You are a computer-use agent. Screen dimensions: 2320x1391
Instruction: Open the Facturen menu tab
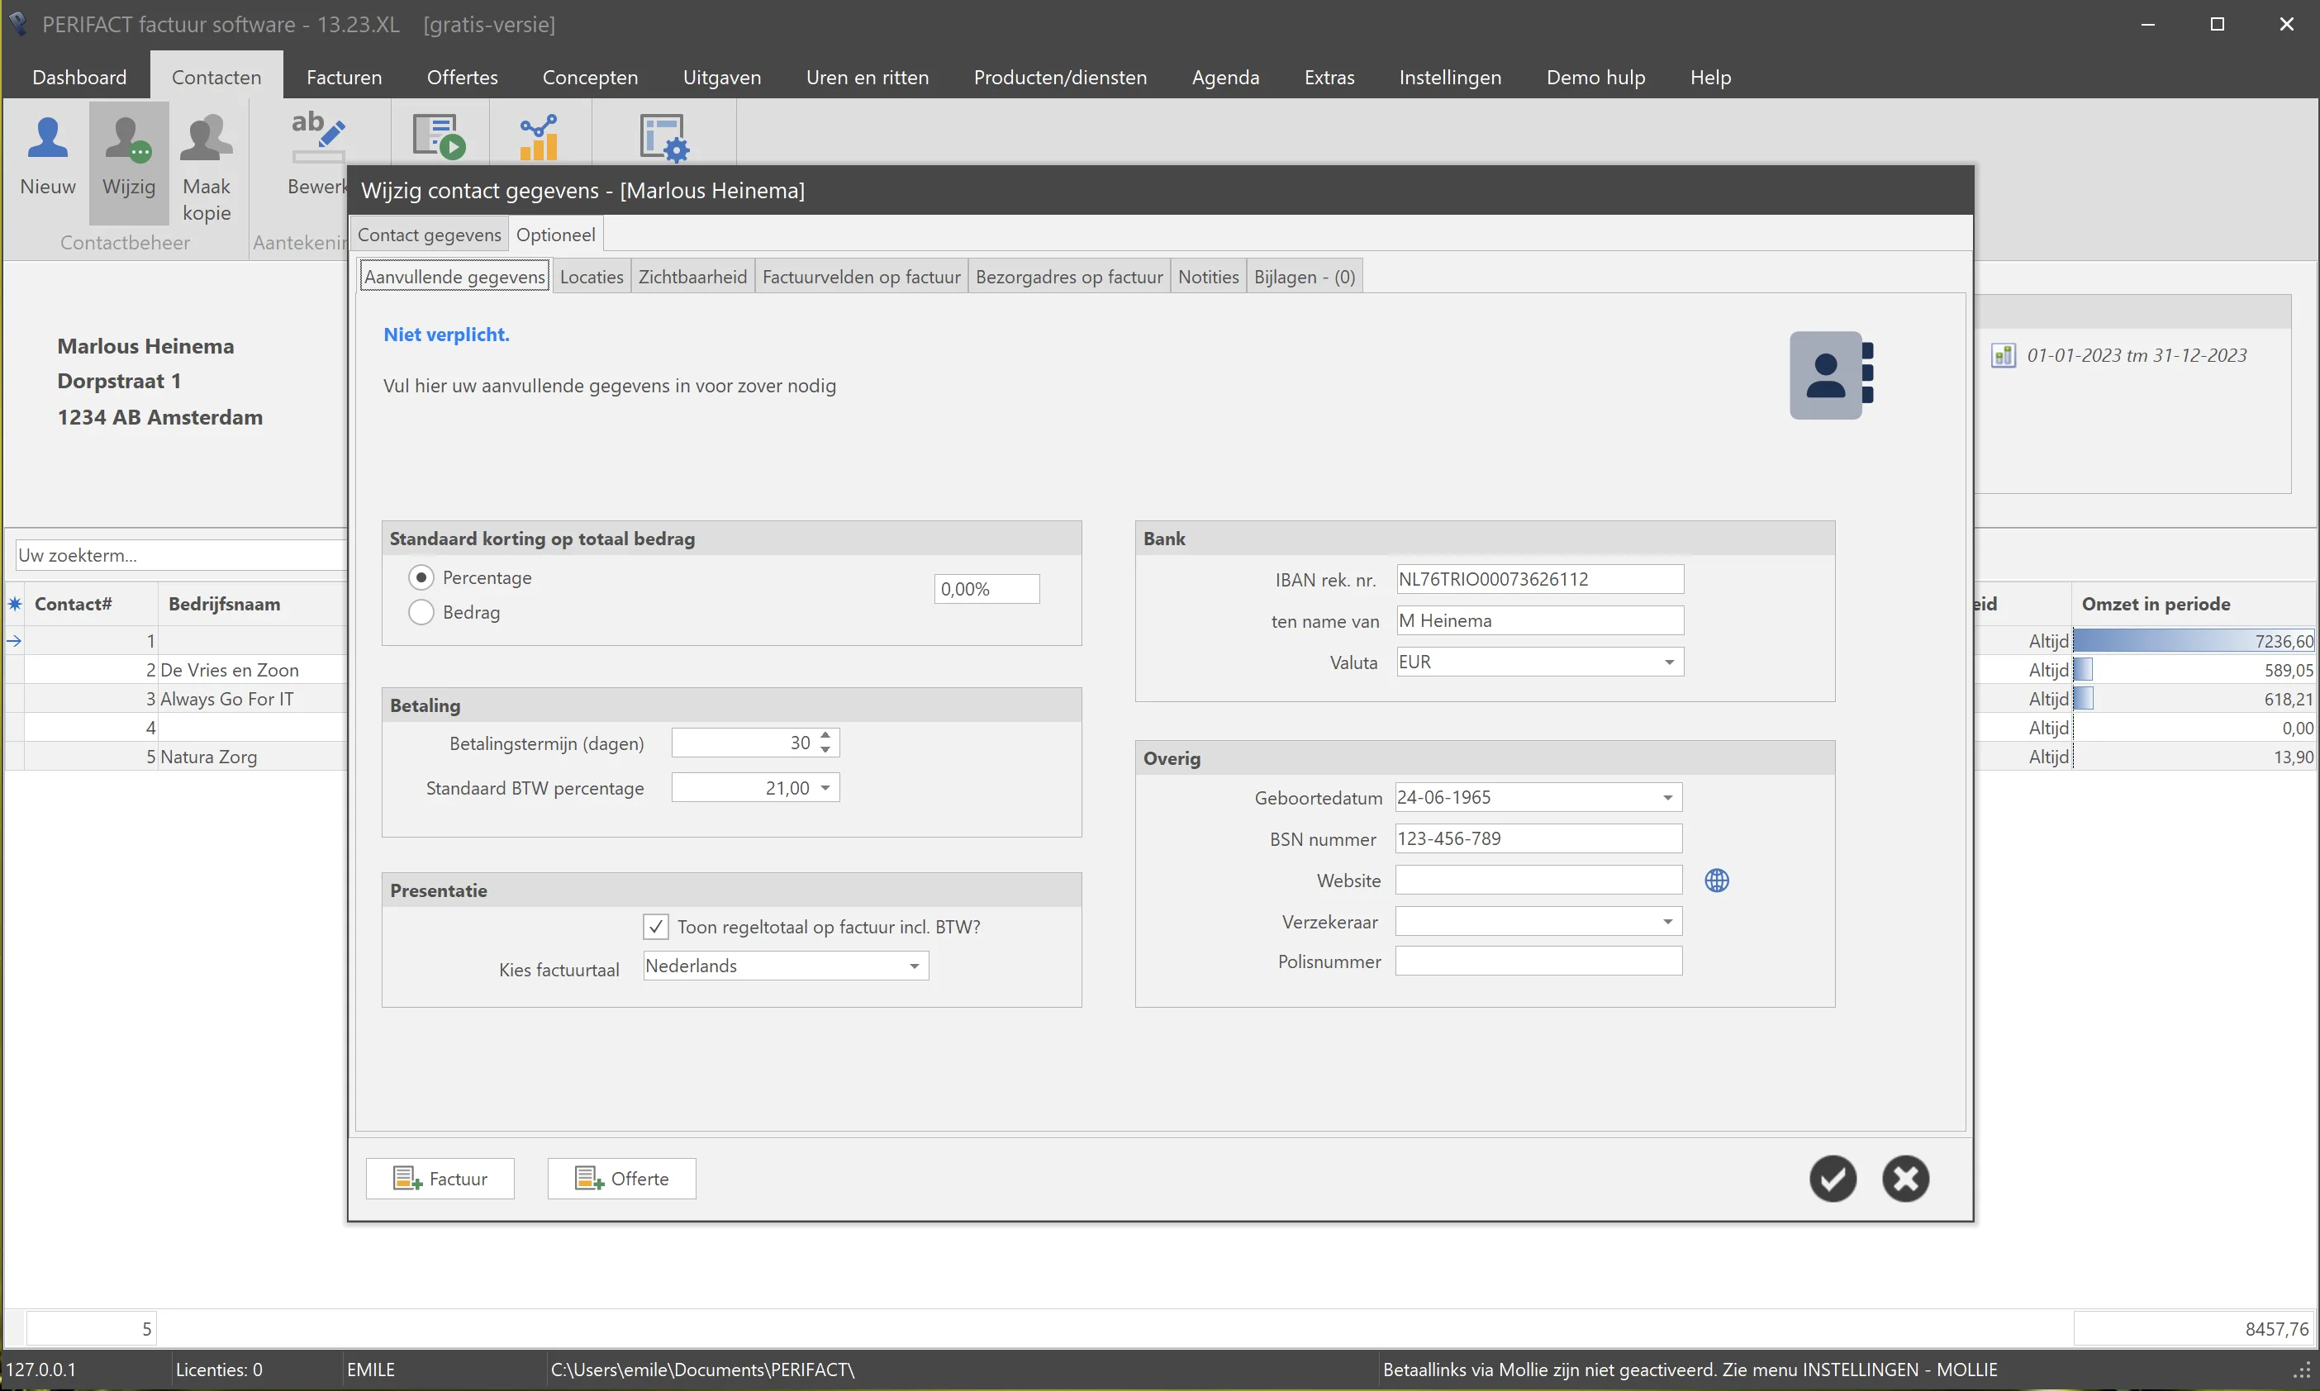tap(344, 77)
